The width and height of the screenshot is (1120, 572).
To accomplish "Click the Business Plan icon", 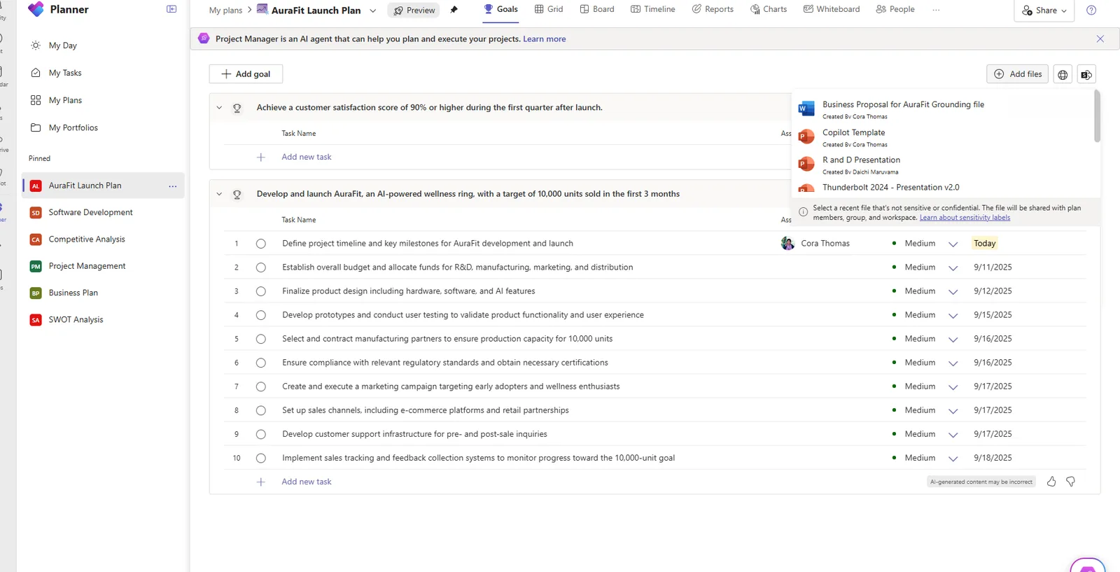I will tap(36, 293).
